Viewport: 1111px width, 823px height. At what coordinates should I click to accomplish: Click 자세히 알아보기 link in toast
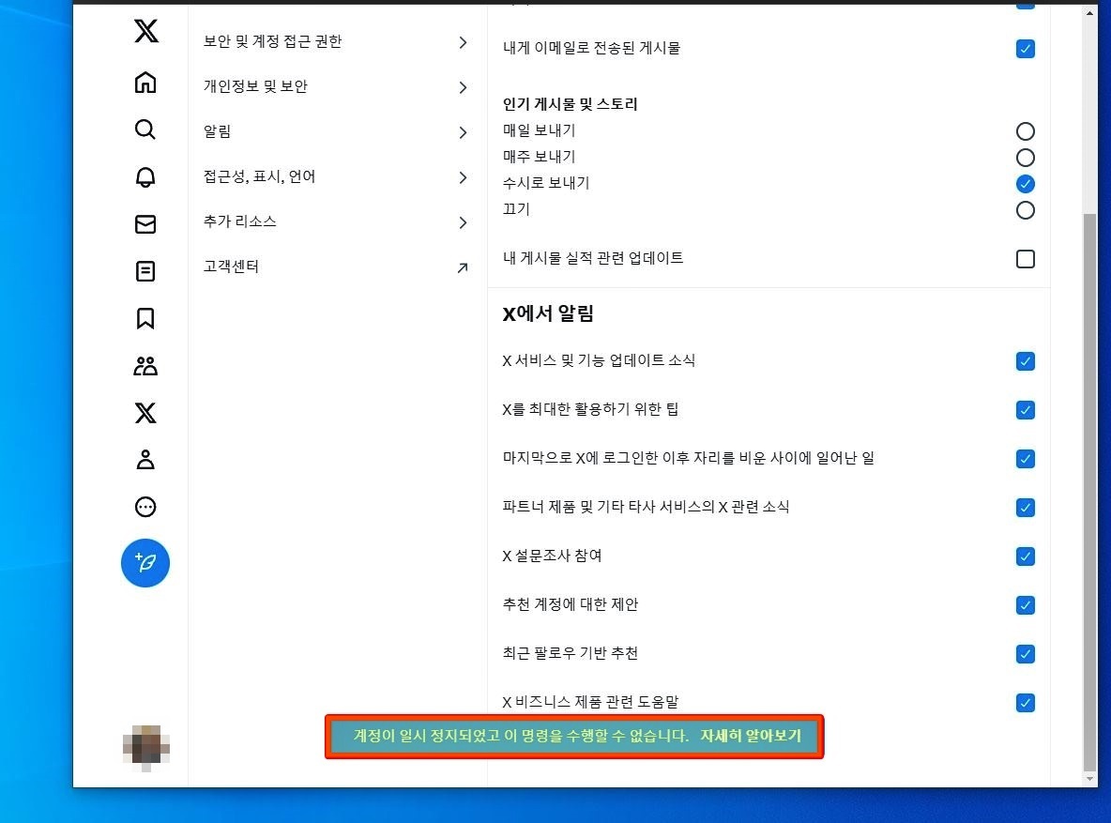751,736
